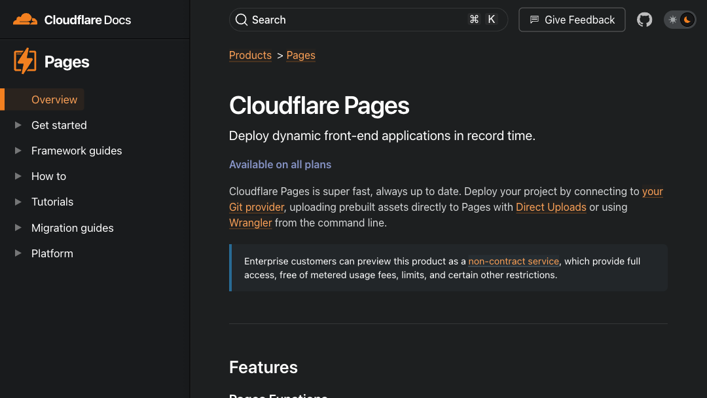Image resolution: width=707 pixels, height=398 pixels.
Task: Select the moon dark-mode icon
Action: (687, 20)
